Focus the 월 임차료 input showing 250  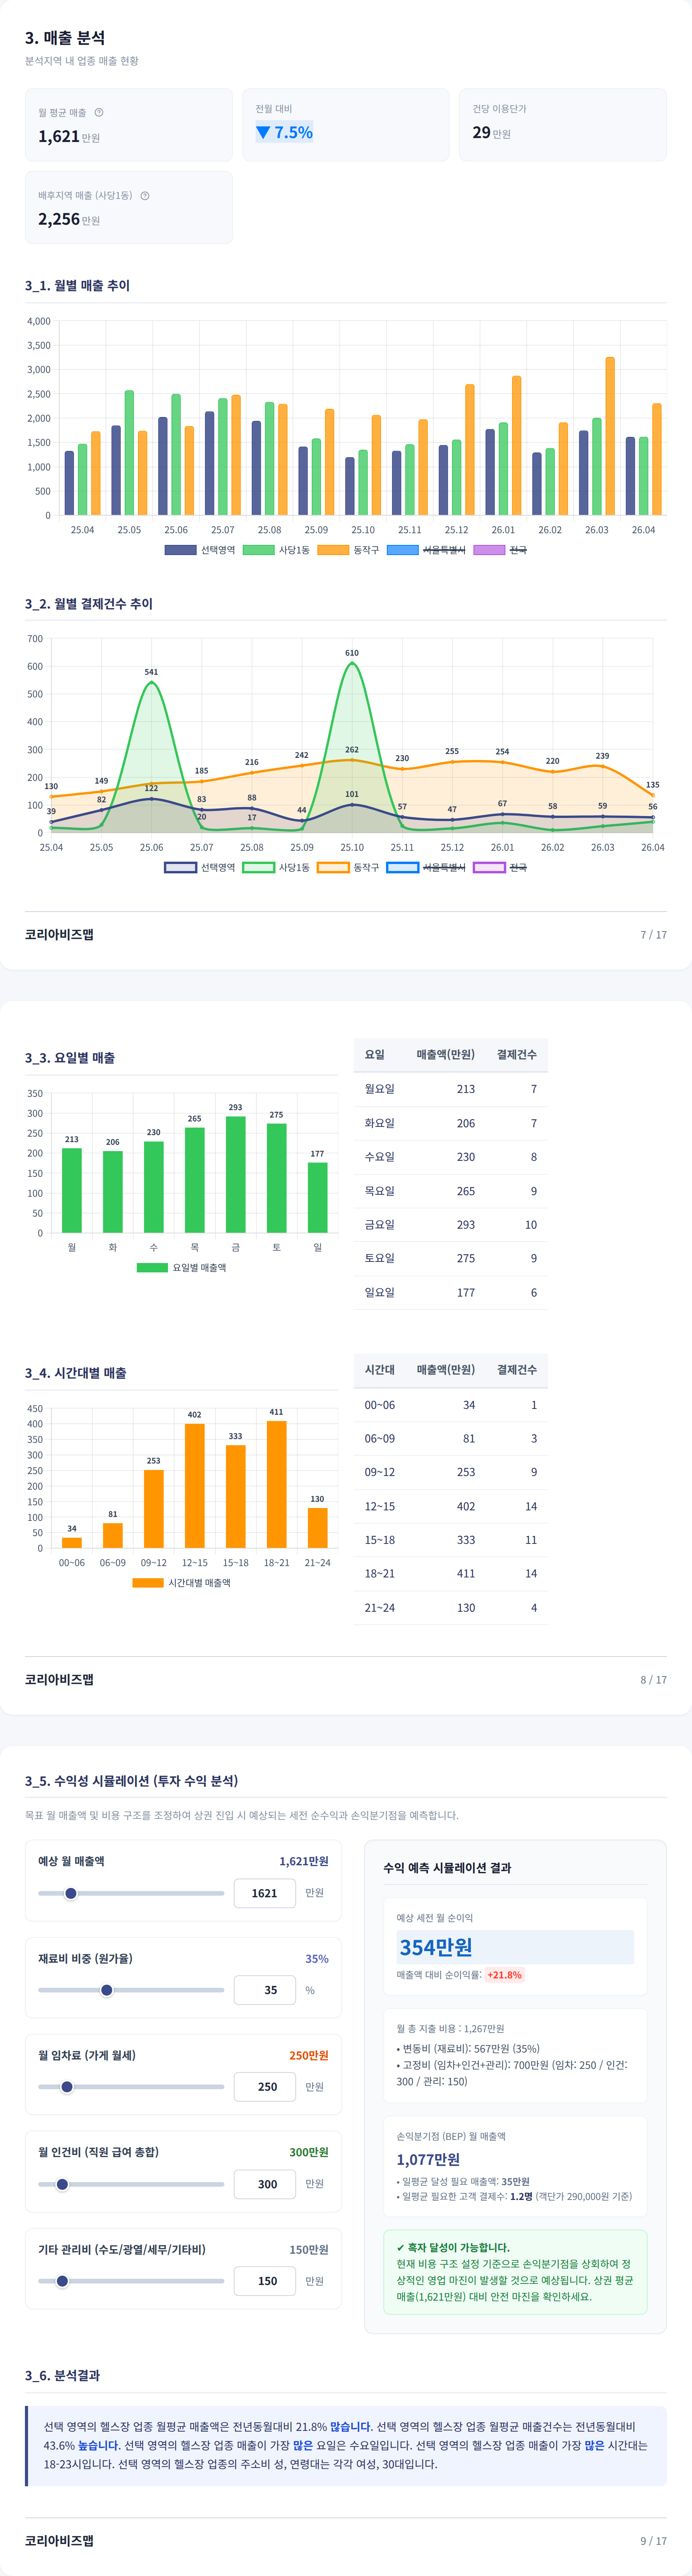pos(265,2087)
